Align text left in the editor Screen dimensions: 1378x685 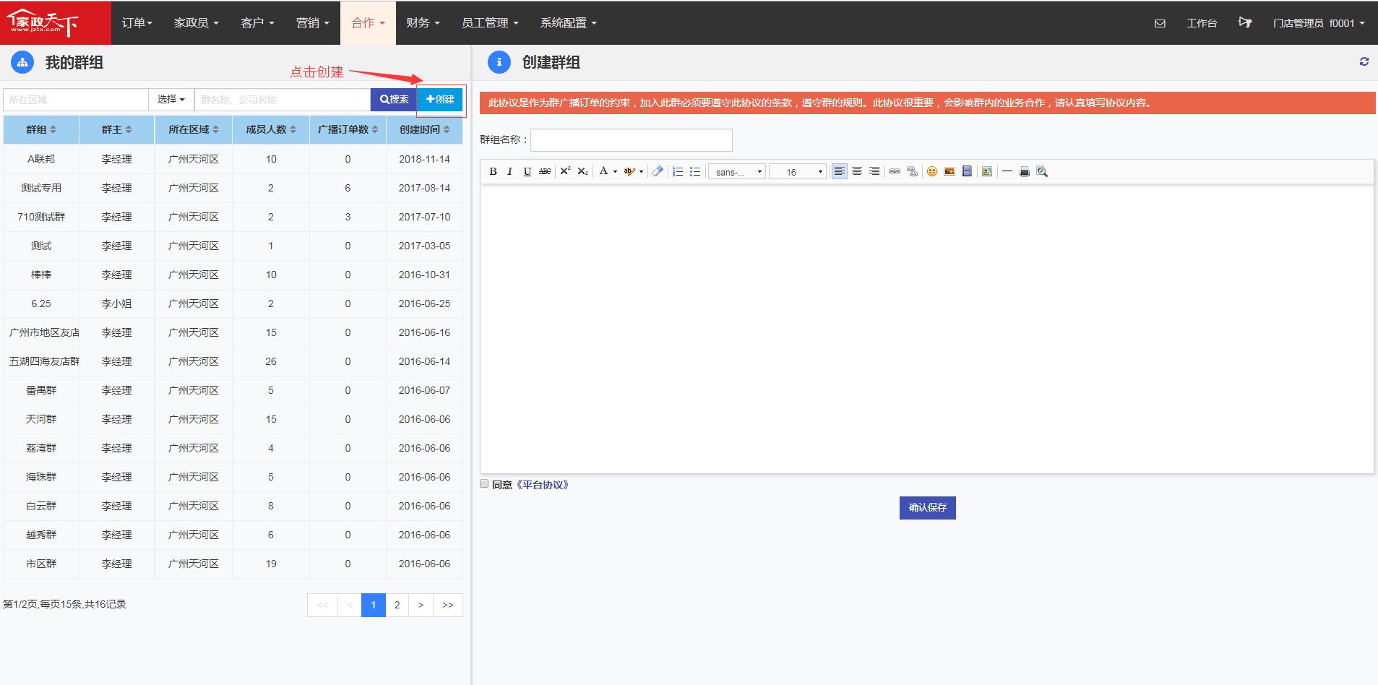839,171
